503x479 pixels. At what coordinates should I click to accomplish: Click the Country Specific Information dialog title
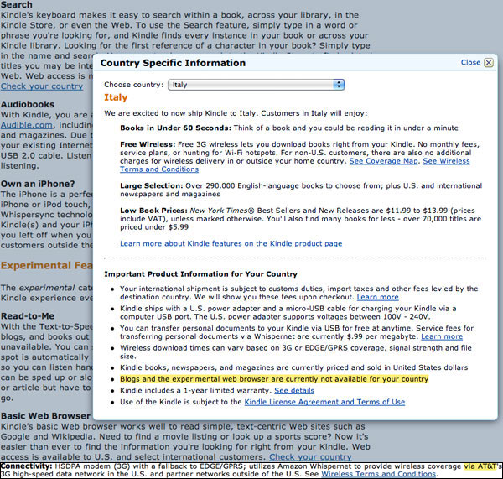pos(173,63)
